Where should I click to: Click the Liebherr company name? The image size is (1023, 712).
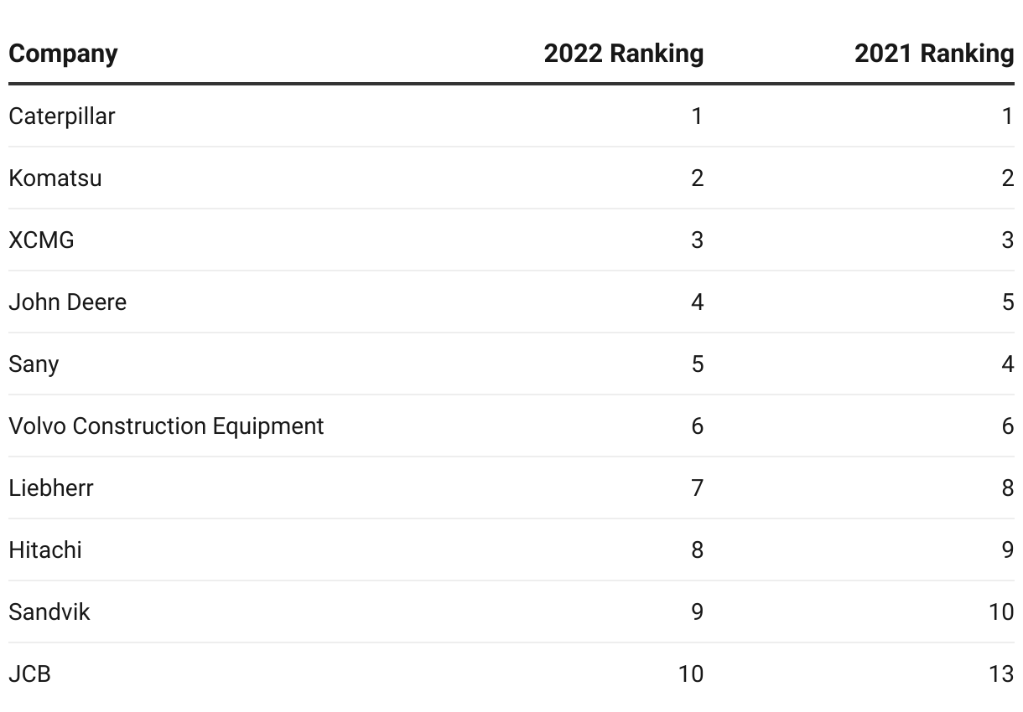[x=51, y=488]
